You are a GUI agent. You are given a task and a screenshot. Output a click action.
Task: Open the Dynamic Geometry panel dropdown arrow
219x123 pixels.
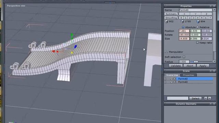(x=211, y=104)
